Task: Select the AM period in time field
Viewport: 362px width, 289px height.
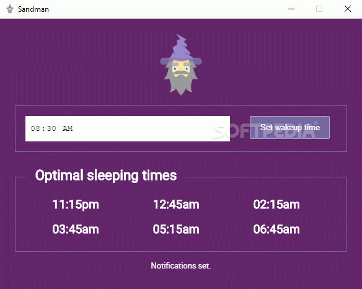Action: (x=68, y=128)
